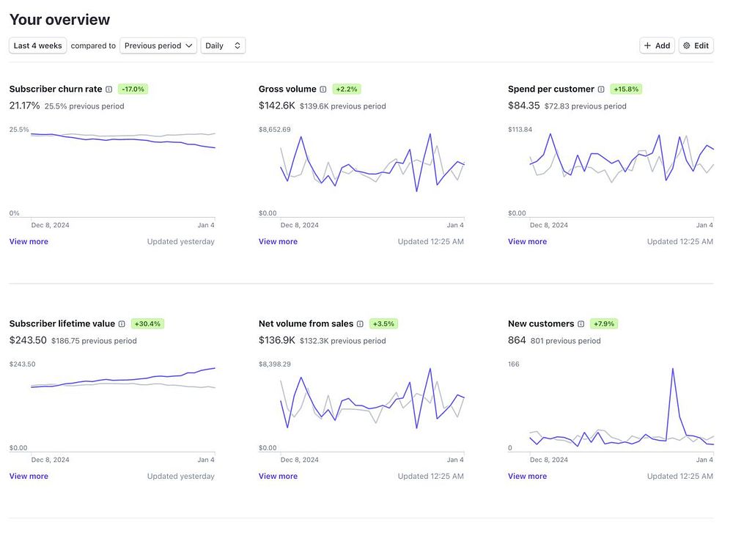
Task: Click info icon beside Net volume from sales
Action: 360,324
